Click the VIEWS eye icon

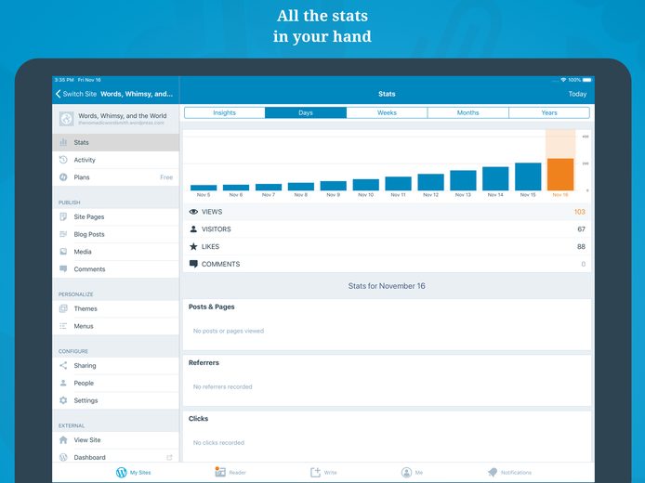(x=193, y=212)
